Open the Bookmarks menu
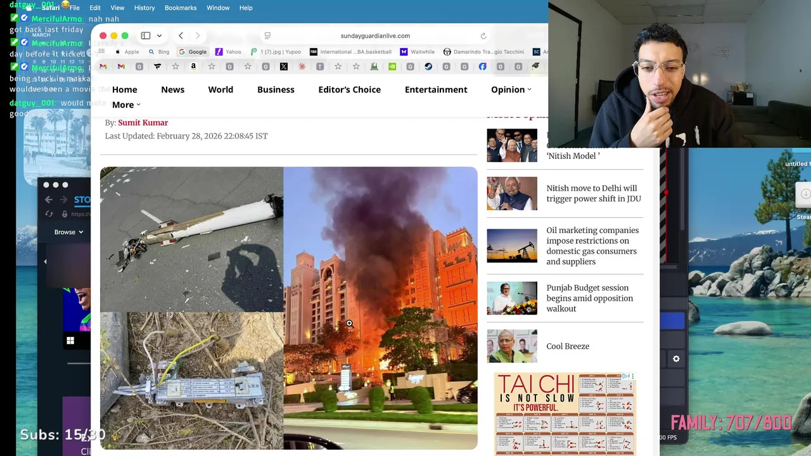 click(181, 8)
